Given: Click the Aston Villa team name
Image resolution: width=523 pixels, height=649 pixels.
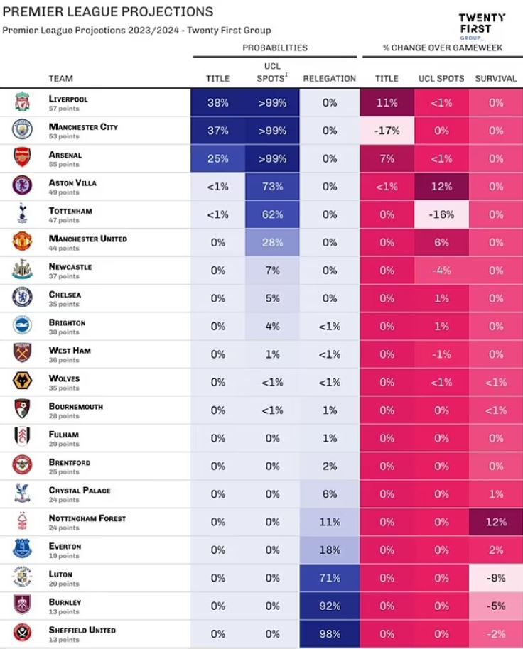Looking at the screenshot, I should (x=72, y=182).
